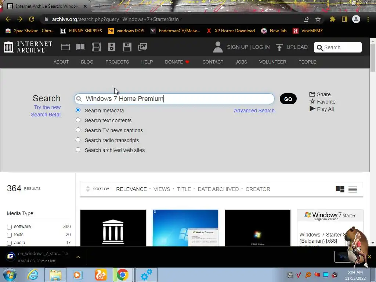Click the Upload arrow icon
The width and height of the screenshot is (376, 282).
pyautogui.click(x=279, y=47)
